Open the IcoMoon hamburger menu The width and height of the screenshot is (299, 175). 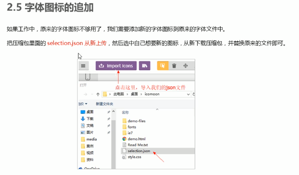pos(83,66)
